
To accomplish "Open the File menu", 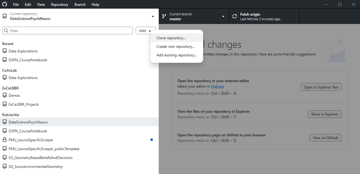I will click(x=16, y=4).
